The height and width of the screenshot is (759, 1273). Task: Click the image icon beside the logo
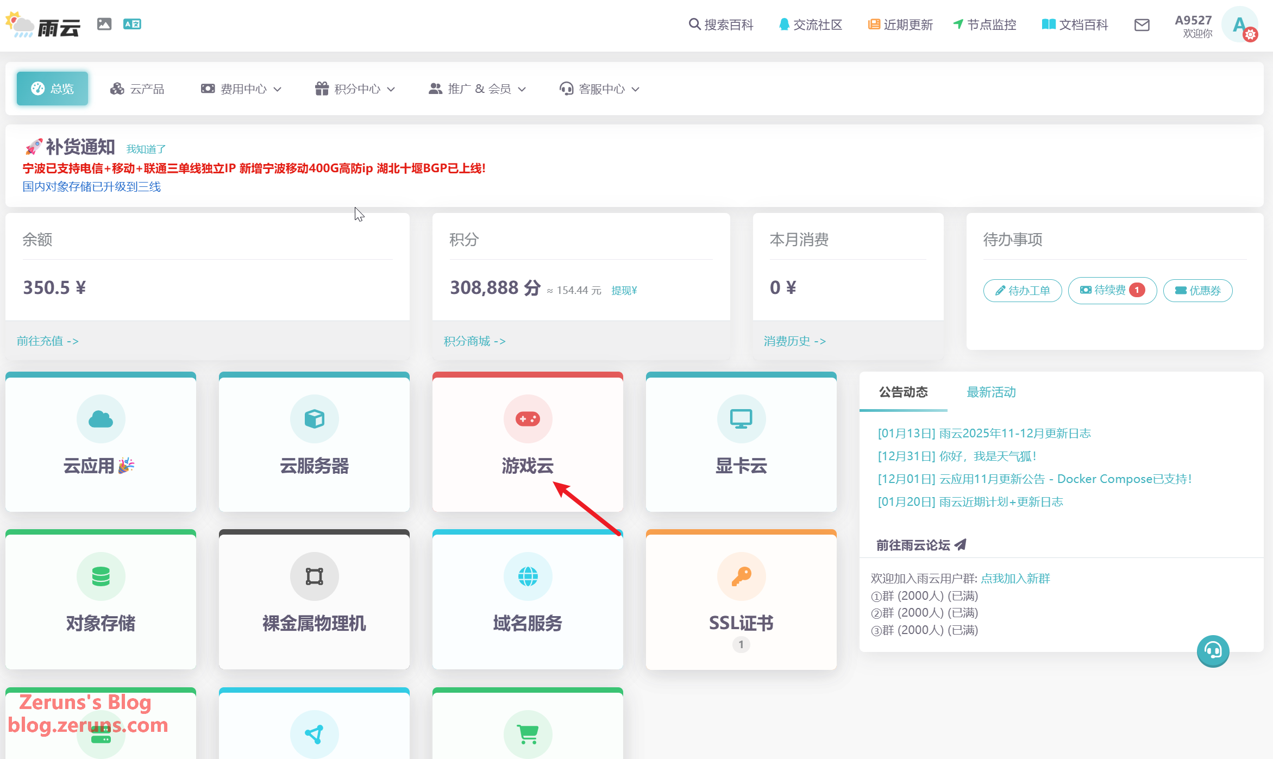point(104,24)
